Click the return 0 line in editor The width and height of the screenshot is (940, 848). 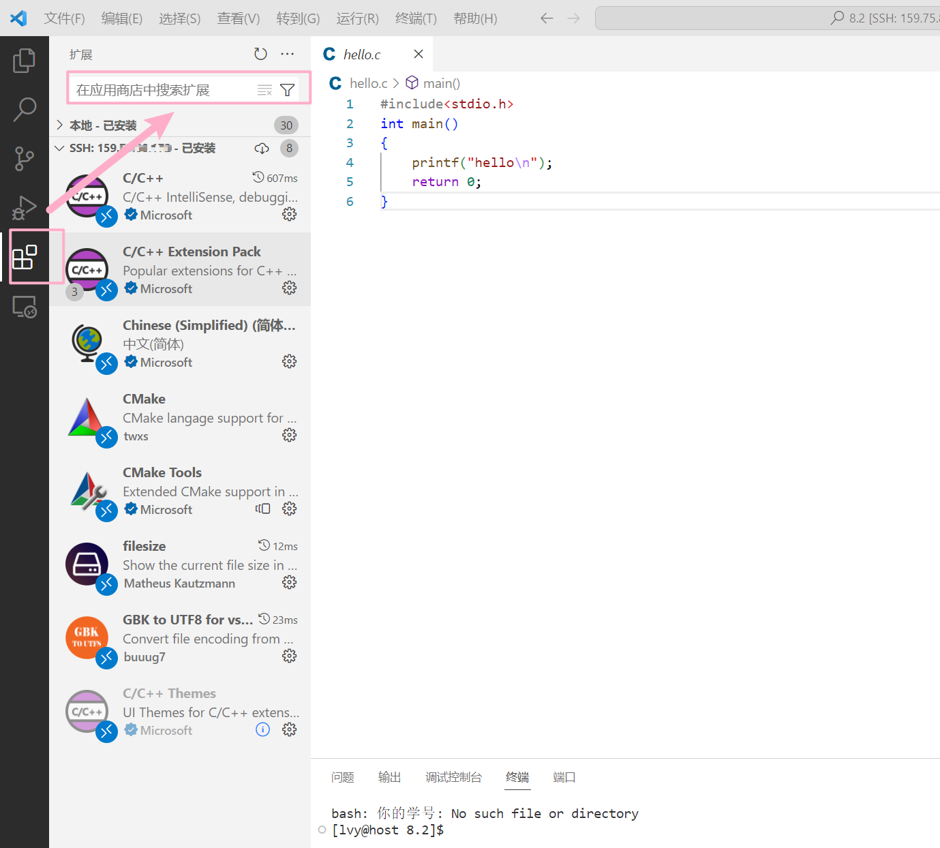click(446, 182)
